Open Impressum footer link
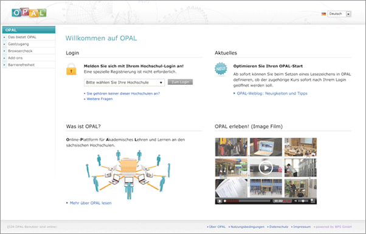 (302, 227)
